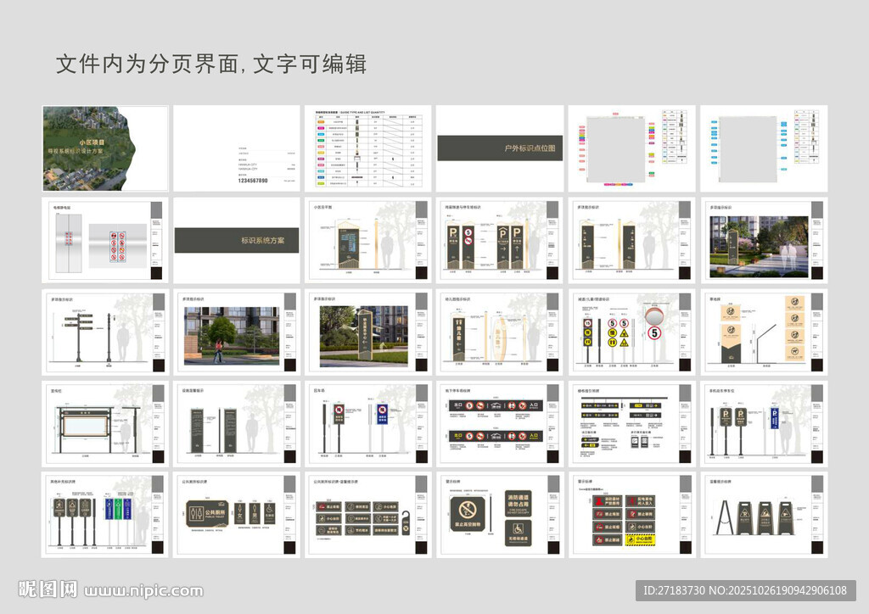This screenshot has width=869, height=614.
Task: Open the 幼儿园 sign design page
Action: click(500, 332)
